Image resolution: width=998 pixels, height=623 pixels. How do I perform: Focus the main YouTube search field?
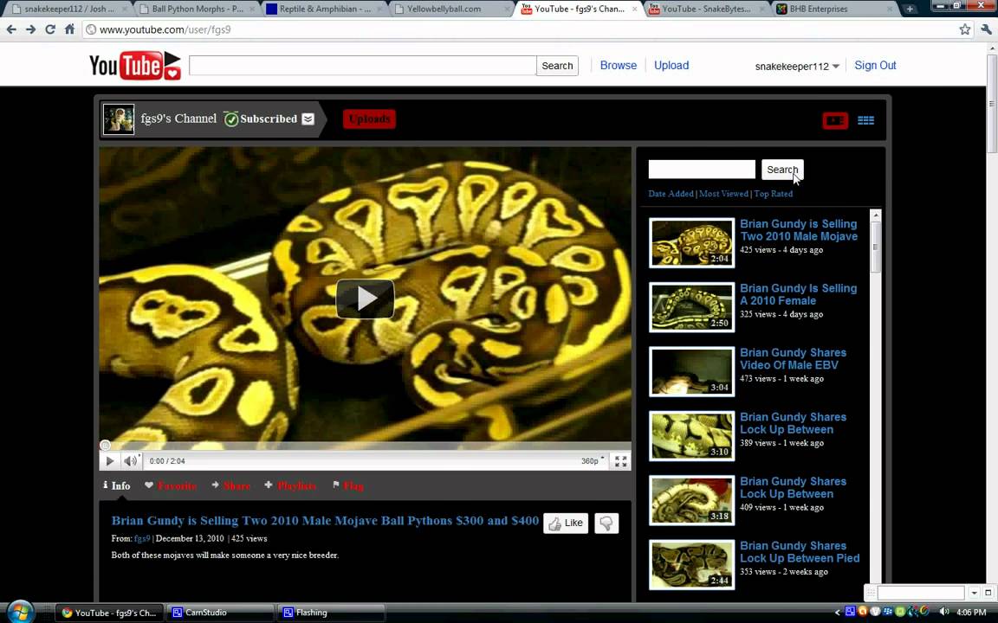(363, 66)
